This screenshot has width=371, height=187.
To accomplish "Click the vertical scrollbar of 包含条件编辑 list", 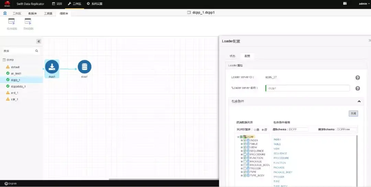I will click(x=357, y=161).
